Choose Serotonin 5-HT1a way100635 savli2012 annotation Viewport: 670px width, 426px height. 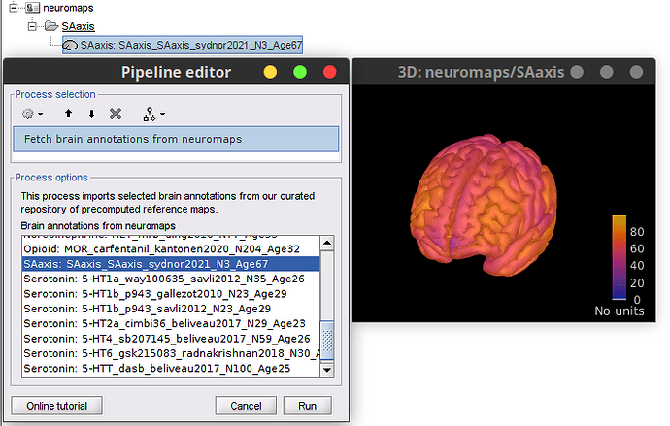[163, 279]
